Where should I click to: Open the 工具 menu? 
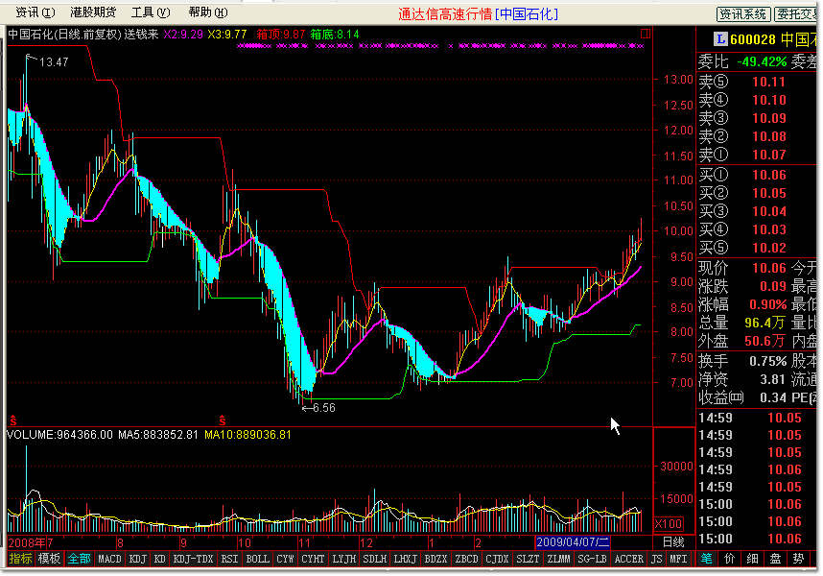click(151, 12)
